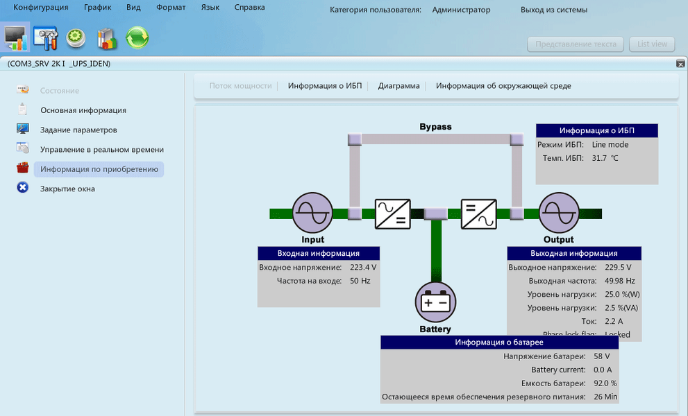Select Информация по приобретению item
The height and width of the screenshot is (416, 688).
[99, 169]
